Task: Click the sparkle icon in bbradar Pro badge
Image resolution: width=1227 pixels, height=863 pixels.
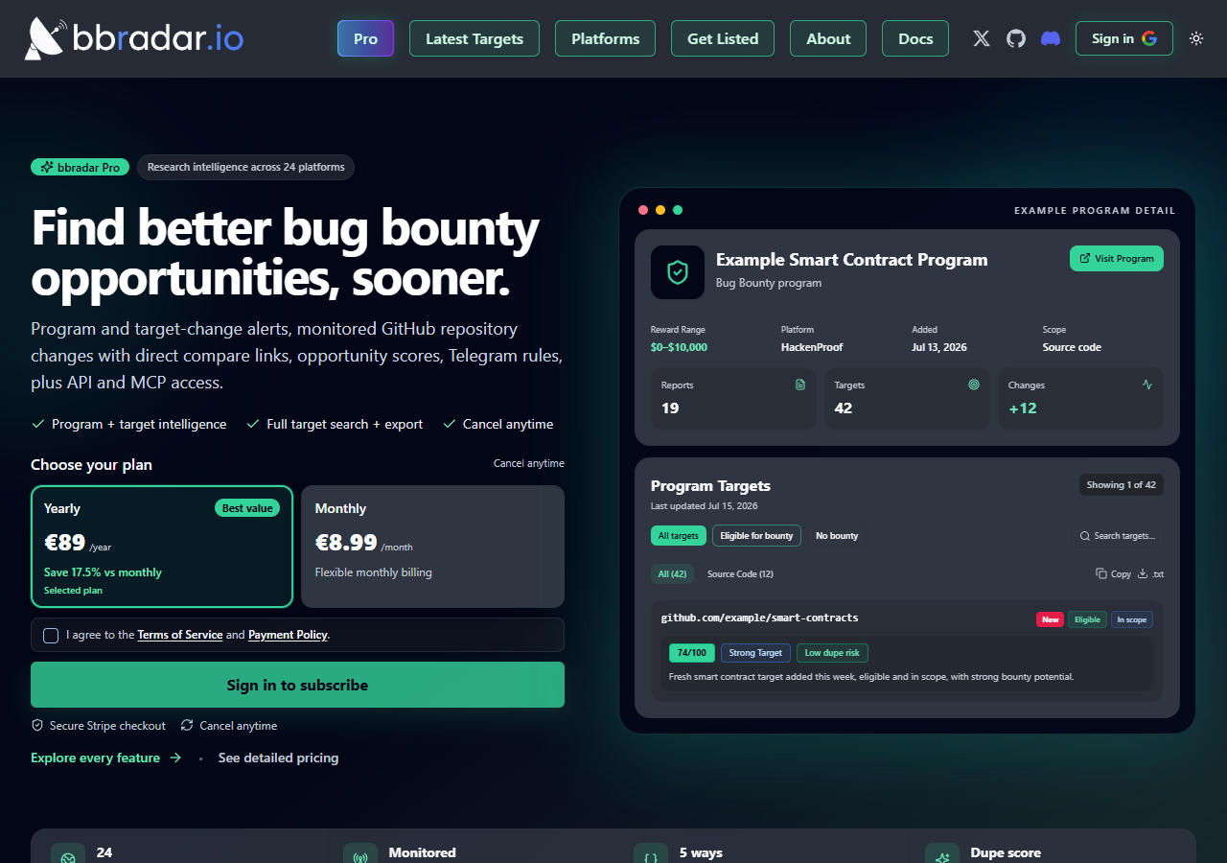Action: tap(47, 167)
